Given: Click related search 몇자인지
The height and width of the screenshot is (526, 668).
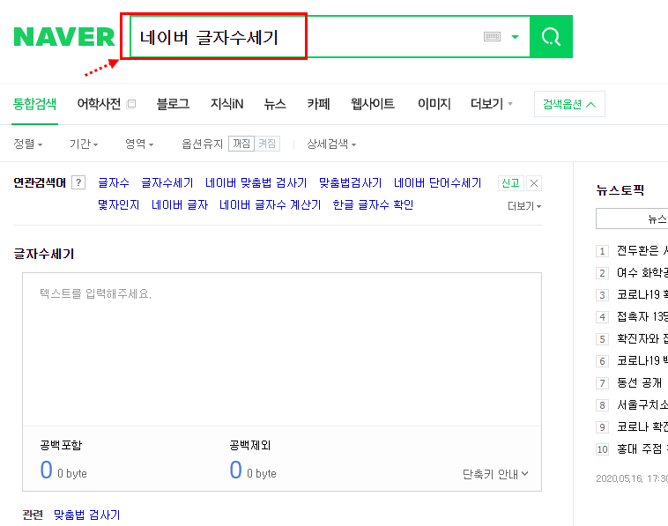Looking at the screenshot, I should pos(118,205).
